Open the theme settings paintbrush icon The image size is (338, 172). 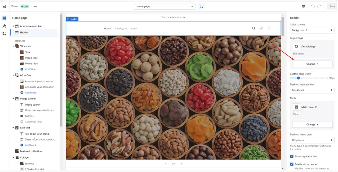pos(4,26)
